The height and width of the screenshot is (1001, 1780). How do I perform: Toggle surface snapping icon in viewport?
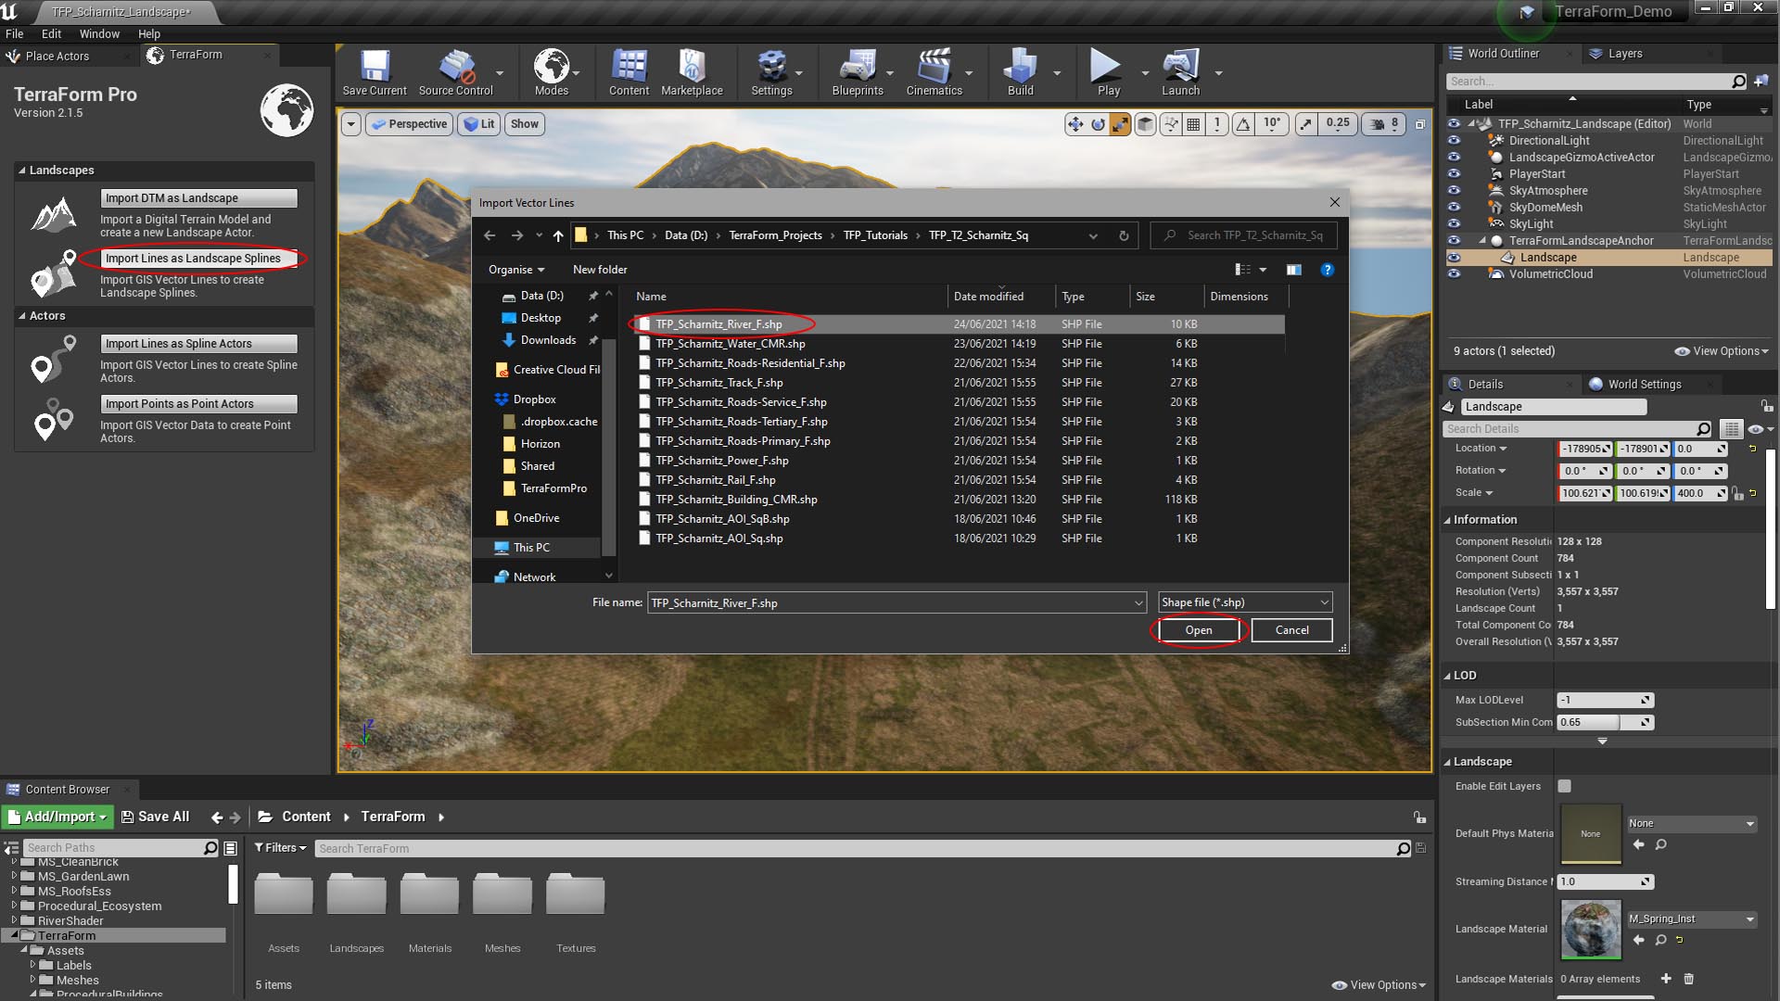(1171, 124)
